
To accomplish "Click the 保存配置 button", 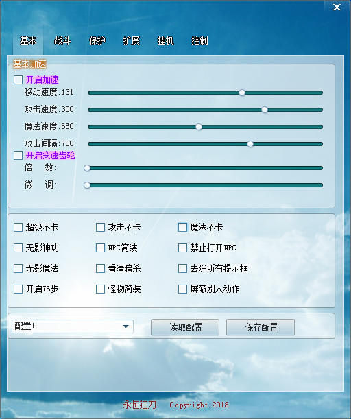I will point(261,327).
